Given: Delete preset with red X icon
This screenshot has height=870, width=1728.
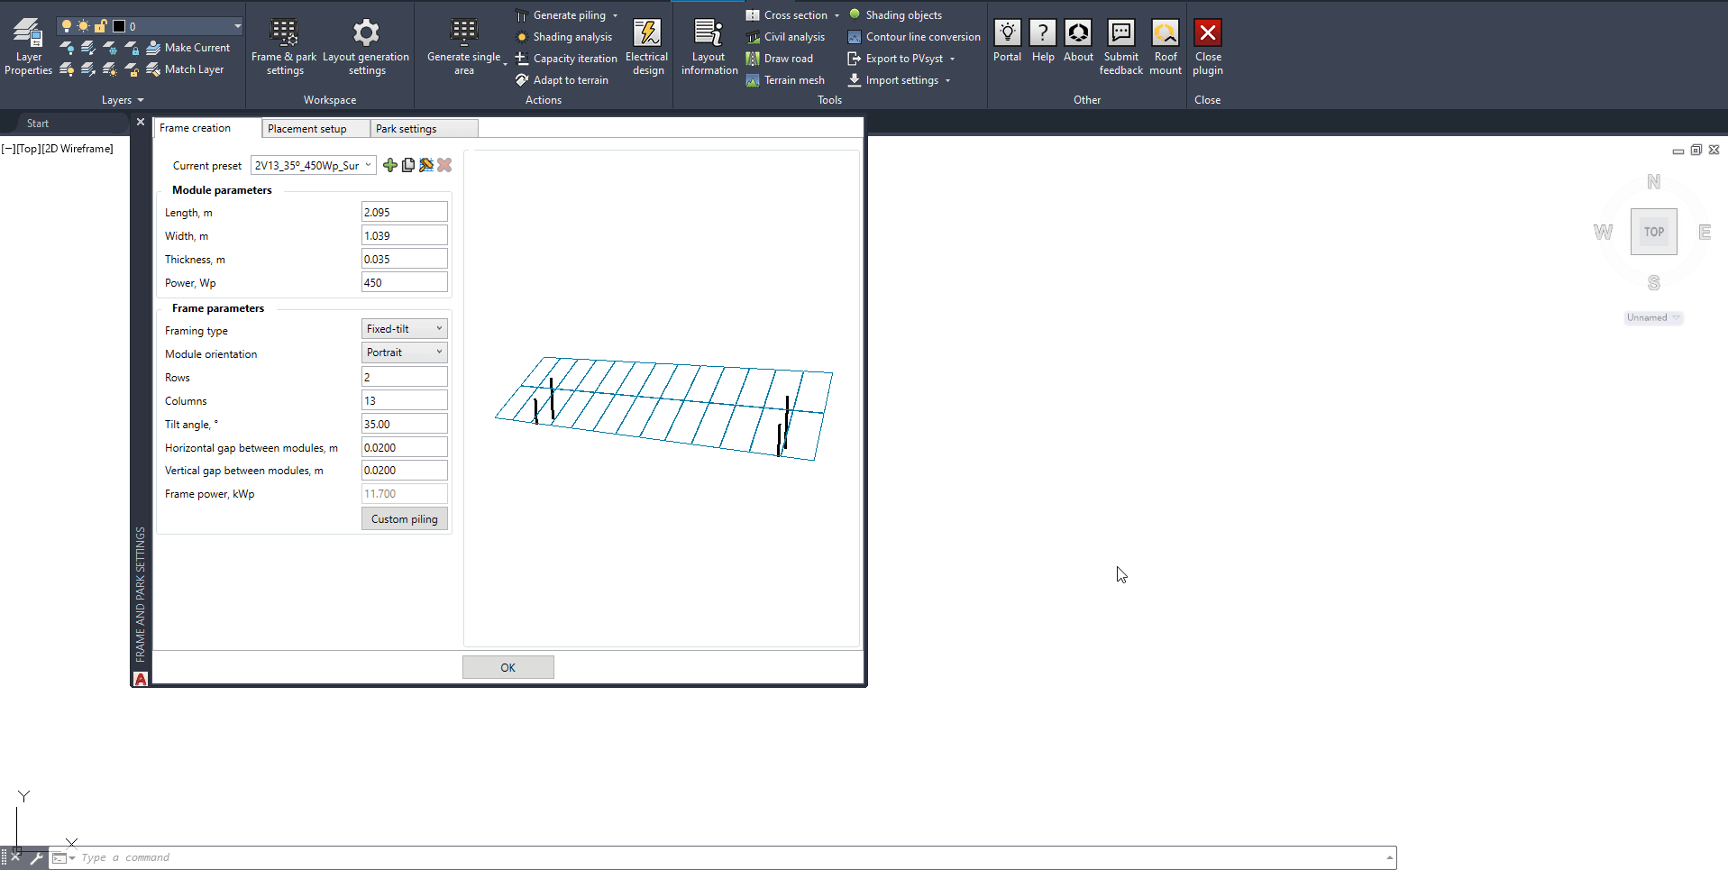Looking at the screenshot, I should pos(444,165).
